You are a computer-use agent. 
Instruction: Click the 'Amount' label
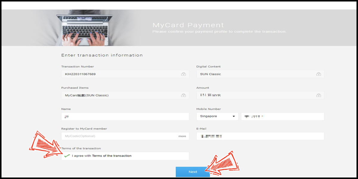(x=203, y=88)
